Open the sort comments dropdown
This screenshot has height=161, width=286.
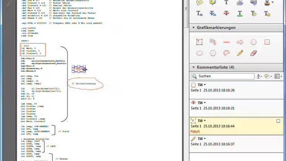[x=259, y=76]
